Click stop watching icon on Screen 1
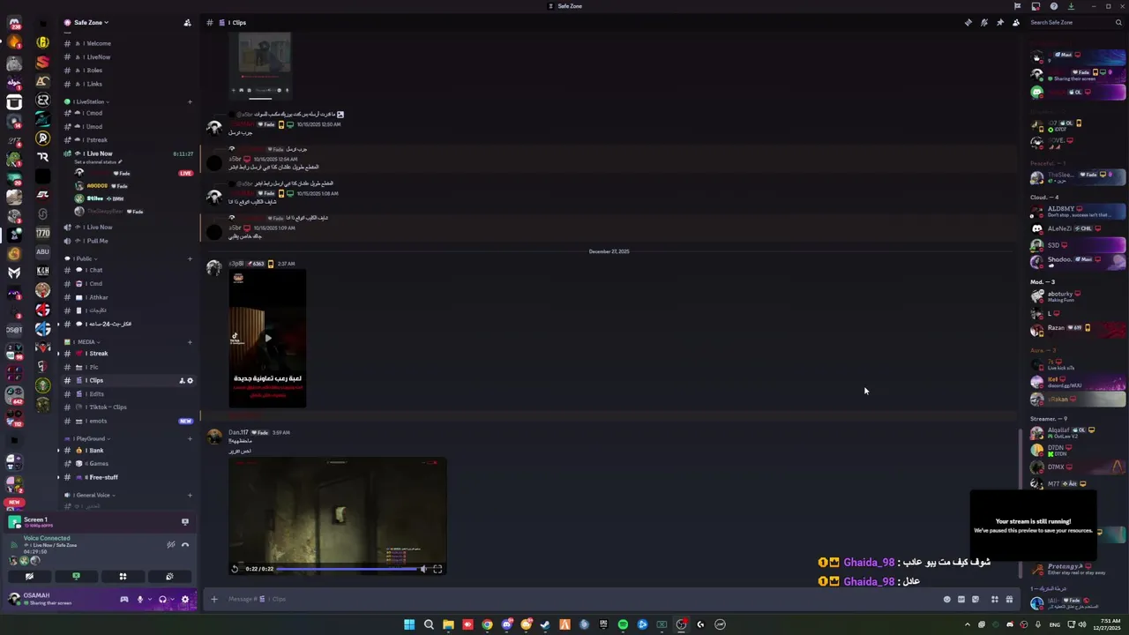This screenshot has height=635, width=1129. click(x=184, y=521)
